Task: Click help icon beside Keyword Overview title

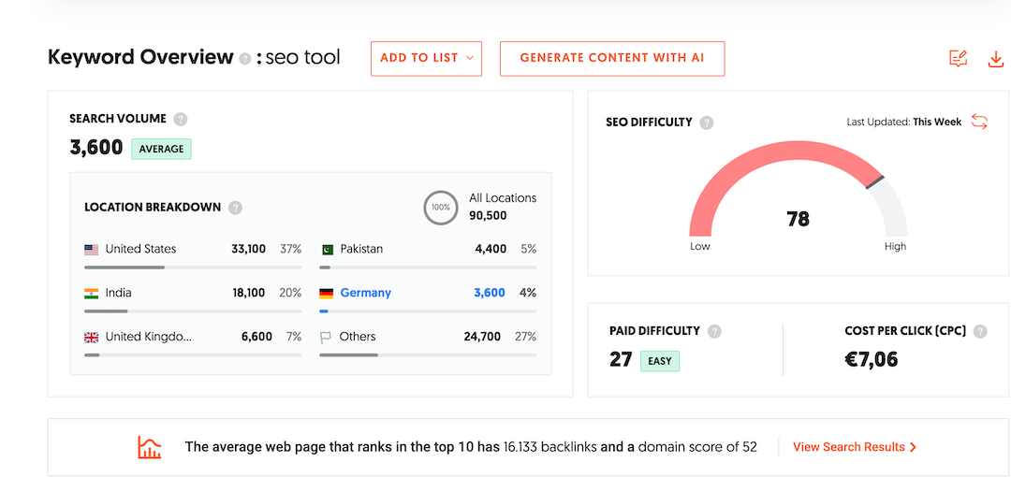Action: [245, 58]
